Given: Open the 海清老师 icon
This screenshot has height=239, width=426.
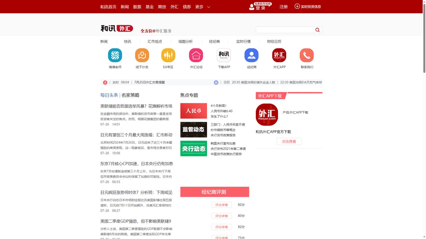Looking at the screenshot, I should click(115, 55).
